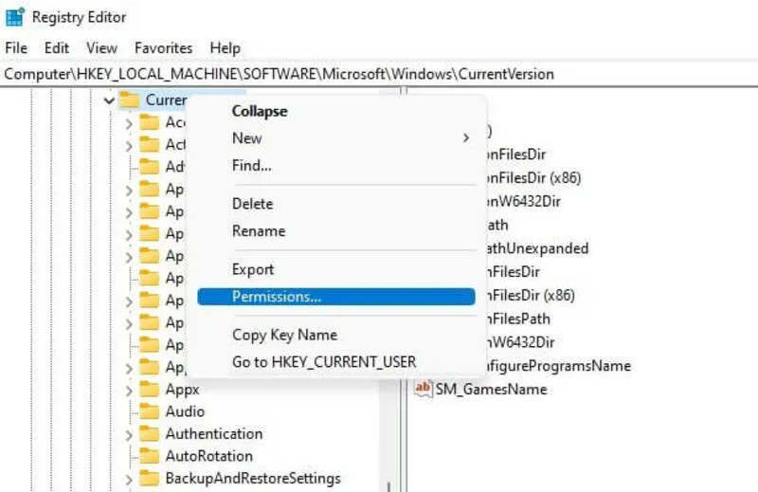Click the Registry Editor app icon in title bar

click(15, 17)
